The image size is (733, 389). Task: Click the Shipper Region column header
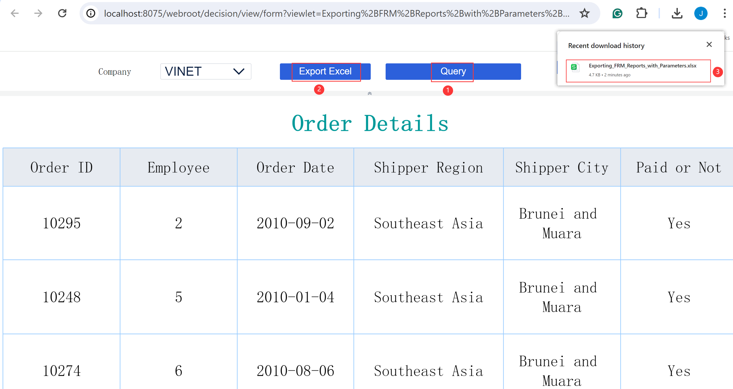(428, 167)
